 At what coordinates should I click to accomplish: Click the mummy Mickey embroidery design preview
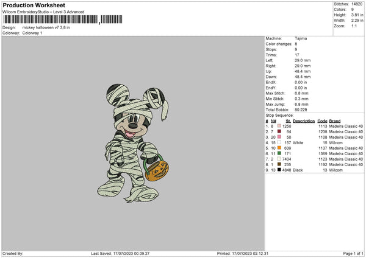click(x=133, y=143)
